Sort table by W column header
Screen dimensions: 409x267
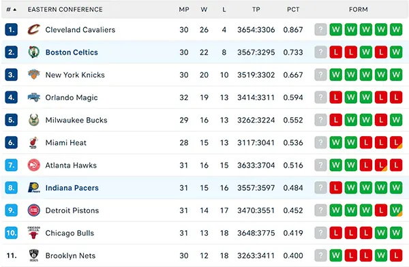pyautogui.click(x=204, y=10)
